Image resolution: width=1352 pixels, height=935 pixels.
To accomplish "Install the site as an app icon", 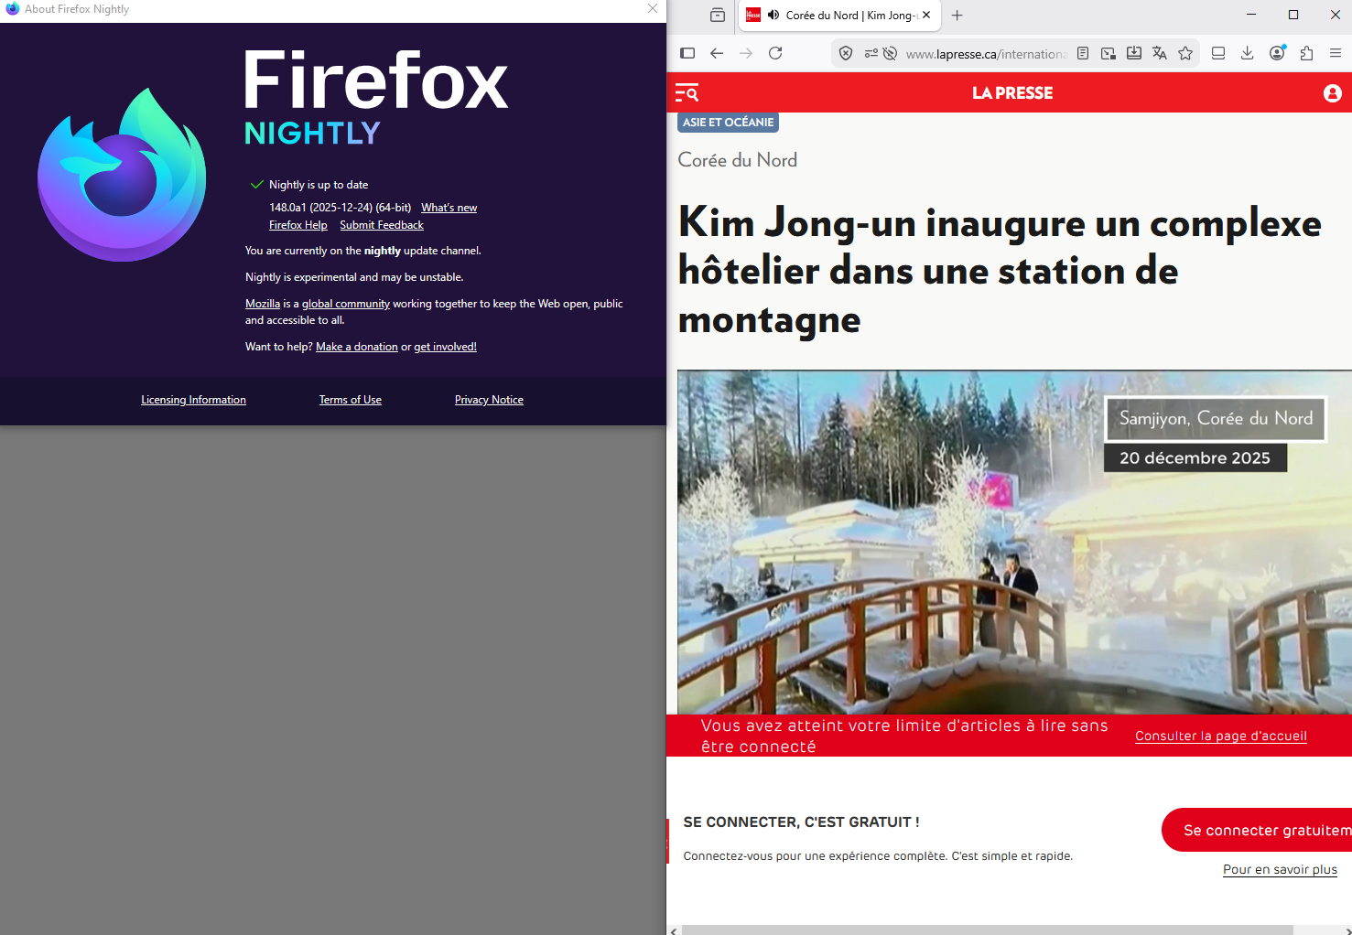I will 1134,53.
